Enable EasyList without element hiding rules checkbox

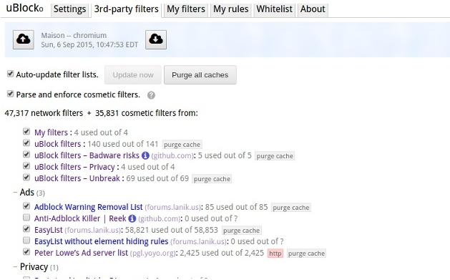[26, 241]
